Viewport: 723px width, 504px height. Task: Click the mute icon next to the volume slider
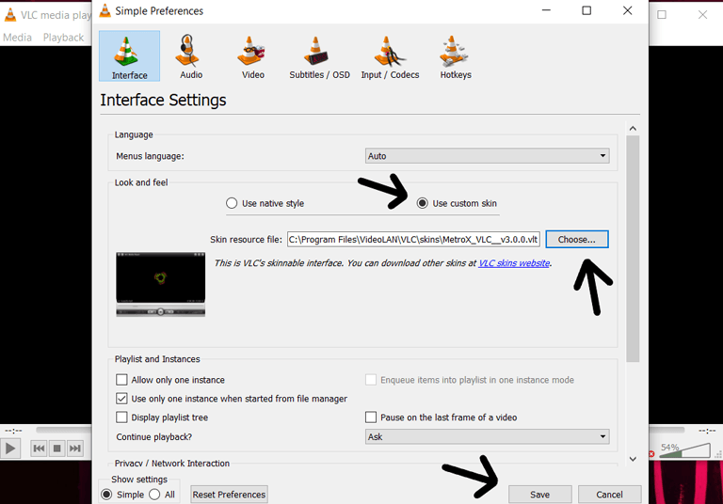[652, 454]
